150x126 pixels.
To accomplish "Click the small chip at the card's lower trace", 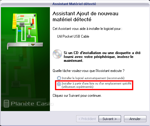I will tap(29, 36).
